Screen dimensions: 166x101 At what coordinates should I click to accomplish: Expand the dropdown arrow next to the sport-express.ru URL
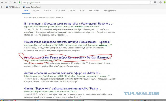(x=76, y=91)
